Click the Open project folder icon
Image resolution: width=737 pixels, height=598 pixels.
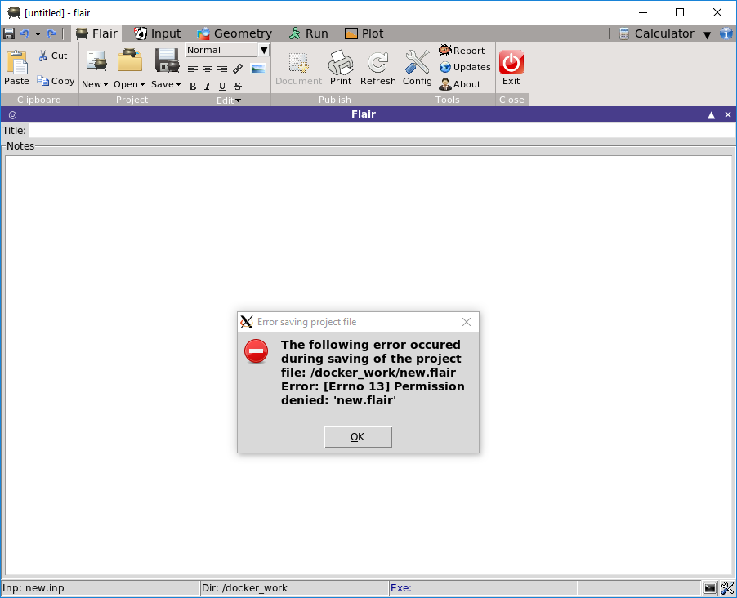tap(130, 60)
